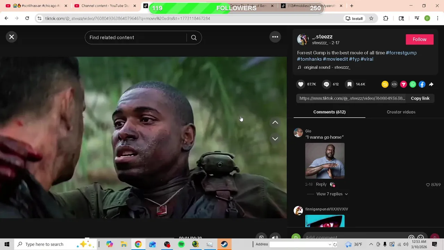The width and height of the screenshot is (444, 250).
Task: Open Spotify from taskbar
Action: 181,244
